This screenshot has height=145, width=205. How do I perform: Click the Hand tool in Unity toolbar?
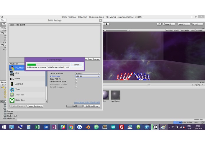[x=4, y=24]
